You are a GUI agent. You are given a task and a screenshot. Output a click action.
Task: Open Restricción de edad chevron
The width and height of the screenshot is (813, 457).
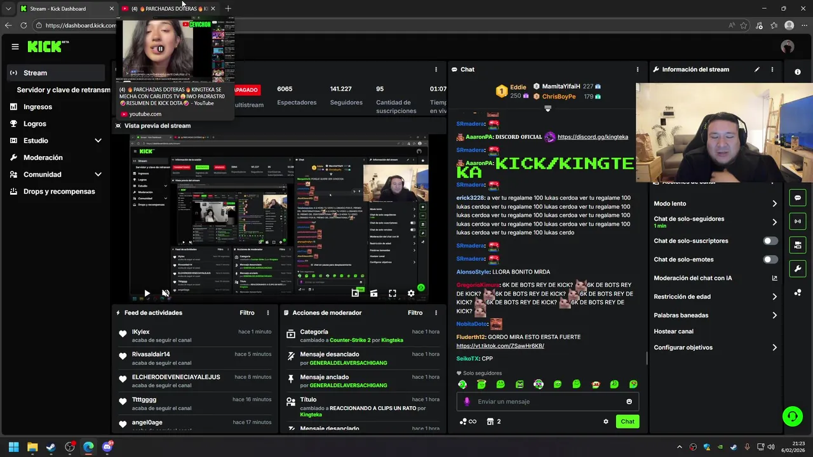coord(774,296)
